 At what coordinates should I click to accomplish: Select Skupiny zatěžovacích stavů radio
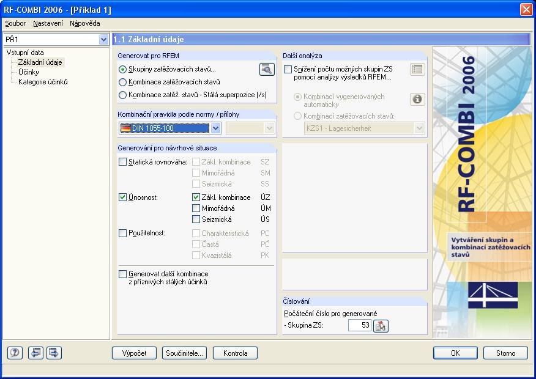tap(122, 69)
